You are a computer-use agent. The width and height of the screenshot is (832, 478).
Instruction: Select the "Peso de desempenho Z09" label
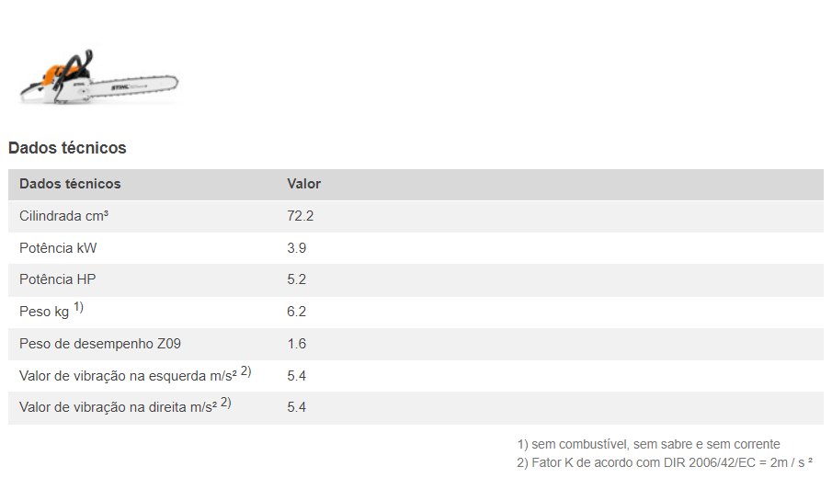click(x=100, y=344)
